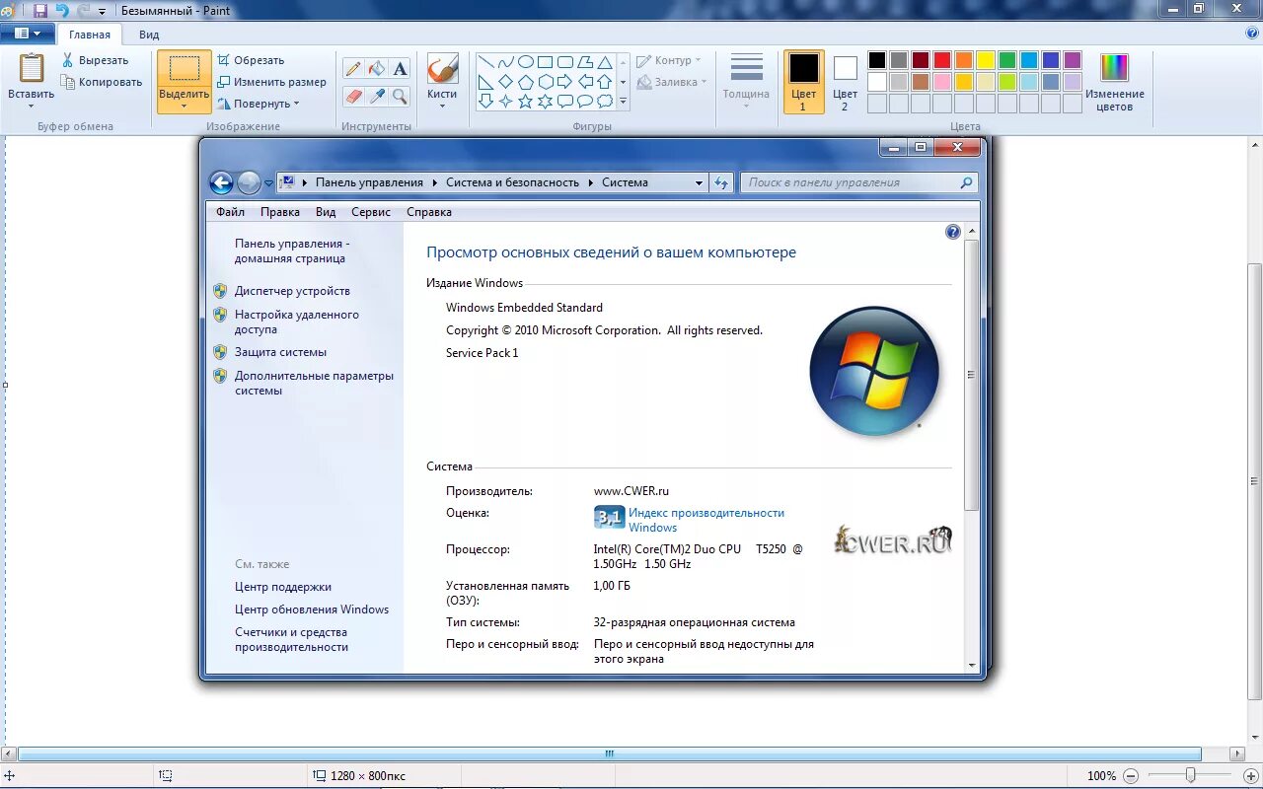Pick the yellow palette swatch
The image size is (1263, 789).
tap(986, 60)
